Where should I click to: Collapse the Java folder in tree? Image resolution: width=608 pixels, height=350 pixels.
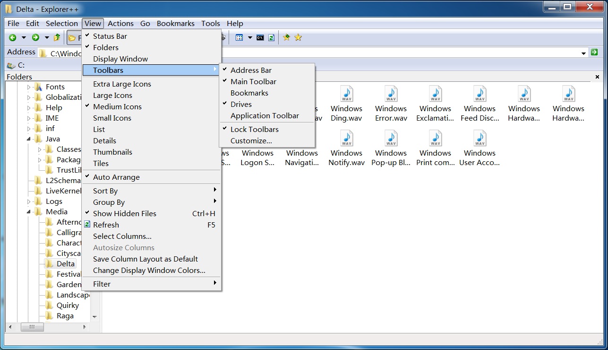pos(29,139)
